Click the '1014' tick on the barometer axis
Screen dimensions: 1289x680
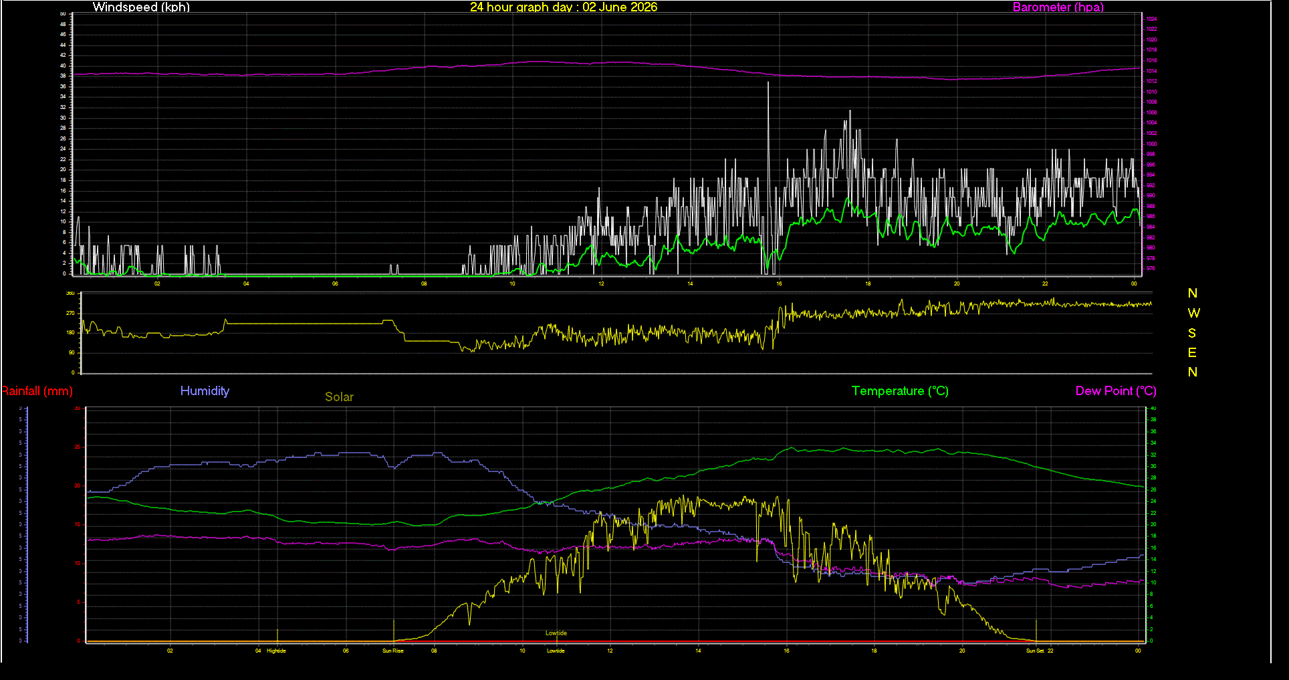tap(1151, 71)
